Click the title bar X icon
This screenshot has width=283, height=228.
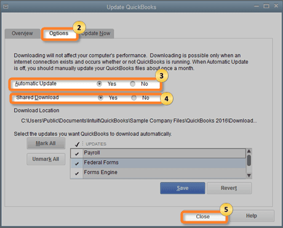[276, 6]
